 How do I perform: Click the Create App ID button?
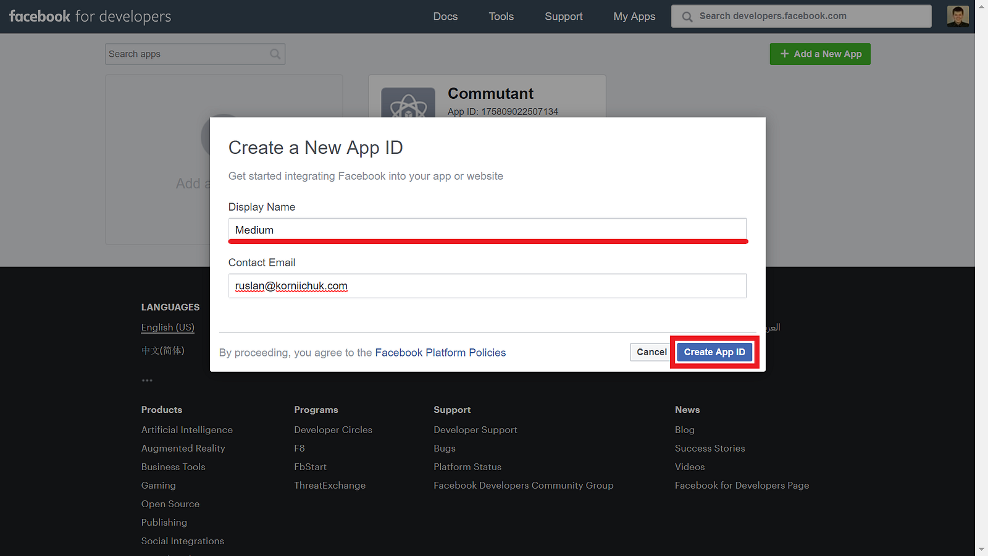tap(714, 352)
